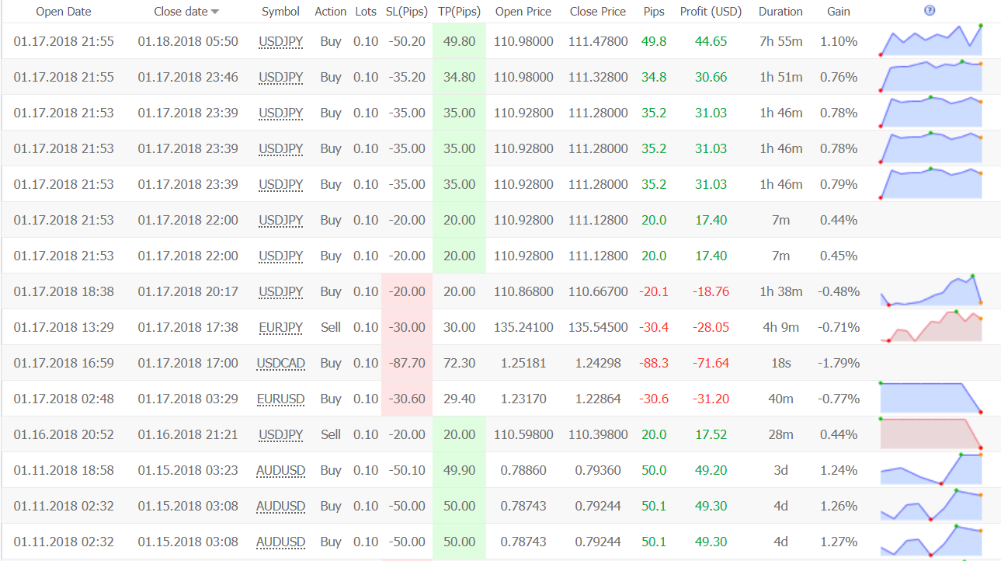View sparkline chart for the 1.24% gain trade
The width and height of the screenshot is (1001, 561).
(930, 469)
